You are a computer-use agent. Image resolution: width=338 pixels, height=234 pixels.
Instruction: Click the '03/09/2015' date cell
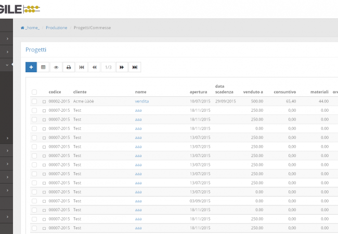click(x=200, y=201)
